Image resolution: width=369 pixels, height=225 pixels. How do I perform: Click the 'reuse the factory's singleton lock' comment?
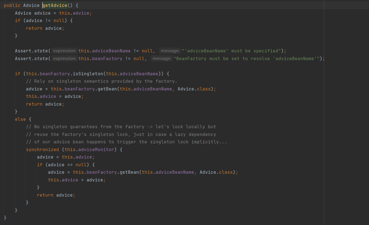(x=121, y=135)
